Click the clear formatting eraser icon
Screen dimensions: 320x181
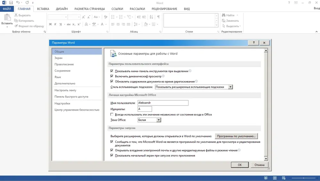click(106, 17)
